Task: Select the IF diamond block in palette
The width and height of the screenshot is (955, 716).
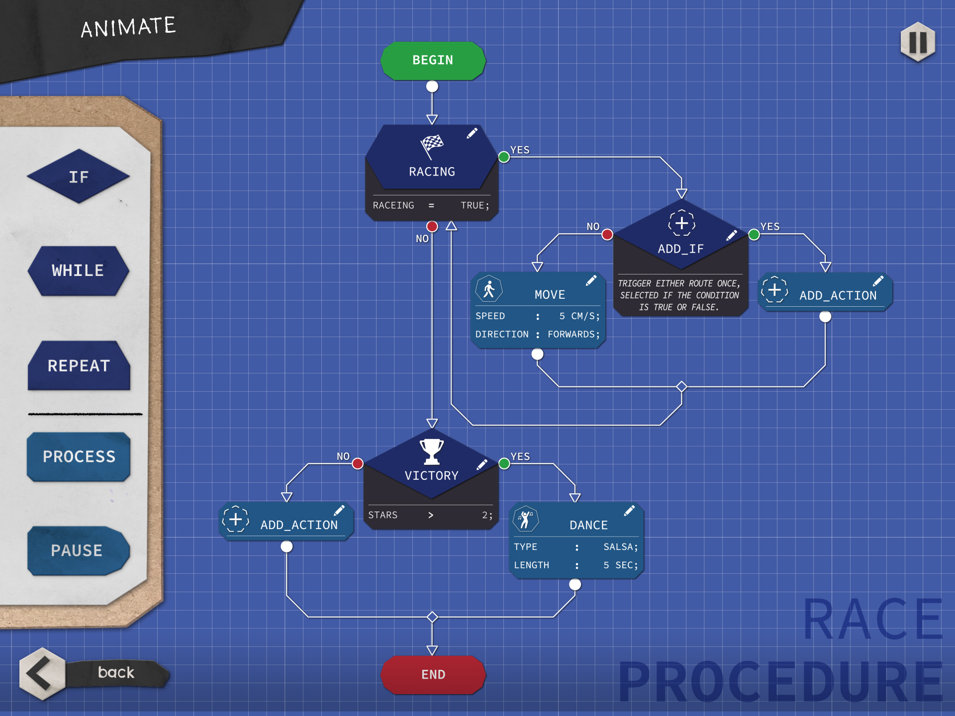Action: click(79, 177)
